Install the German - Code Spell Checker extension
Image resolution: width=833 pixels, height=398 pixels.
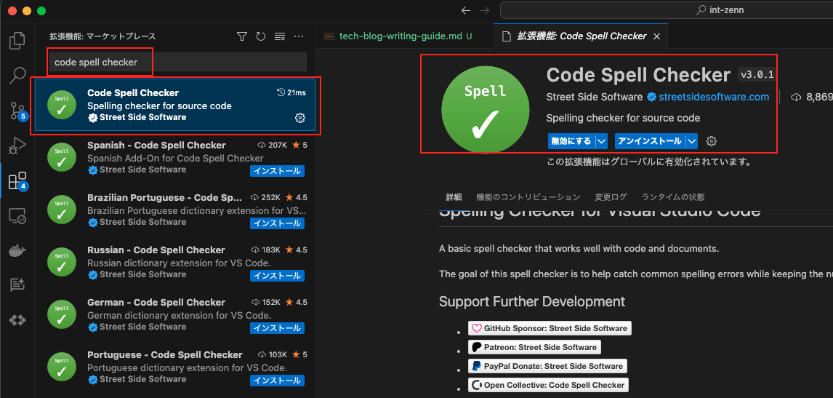coord(278,327)
